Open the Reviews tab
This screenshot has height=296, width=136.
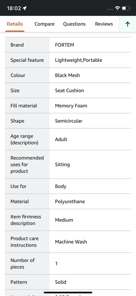(x=104, y=24)
